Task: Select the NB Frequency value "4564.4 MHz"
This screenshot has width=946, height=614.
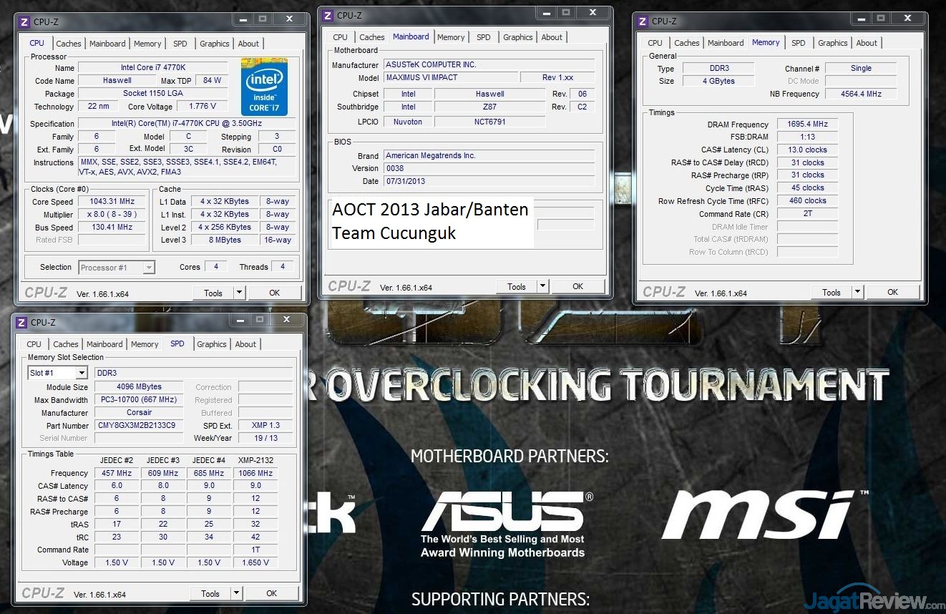Action: point(861,94)
